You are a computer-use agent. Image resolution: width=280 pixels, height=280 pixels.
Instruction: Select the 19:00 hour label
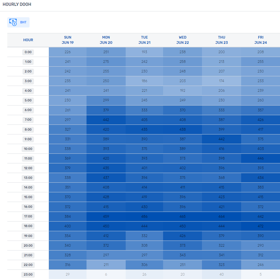[28, 236]
